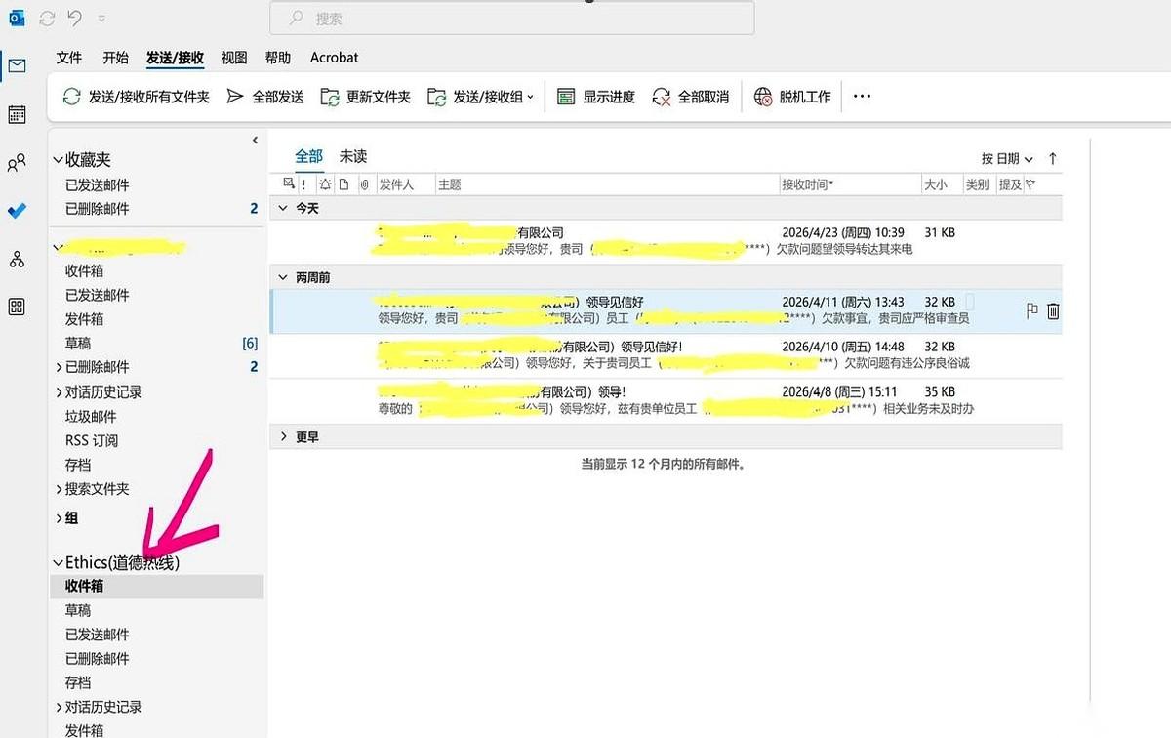
Task: Click the 显示进度 progress icon
Action: coord(566,96)
